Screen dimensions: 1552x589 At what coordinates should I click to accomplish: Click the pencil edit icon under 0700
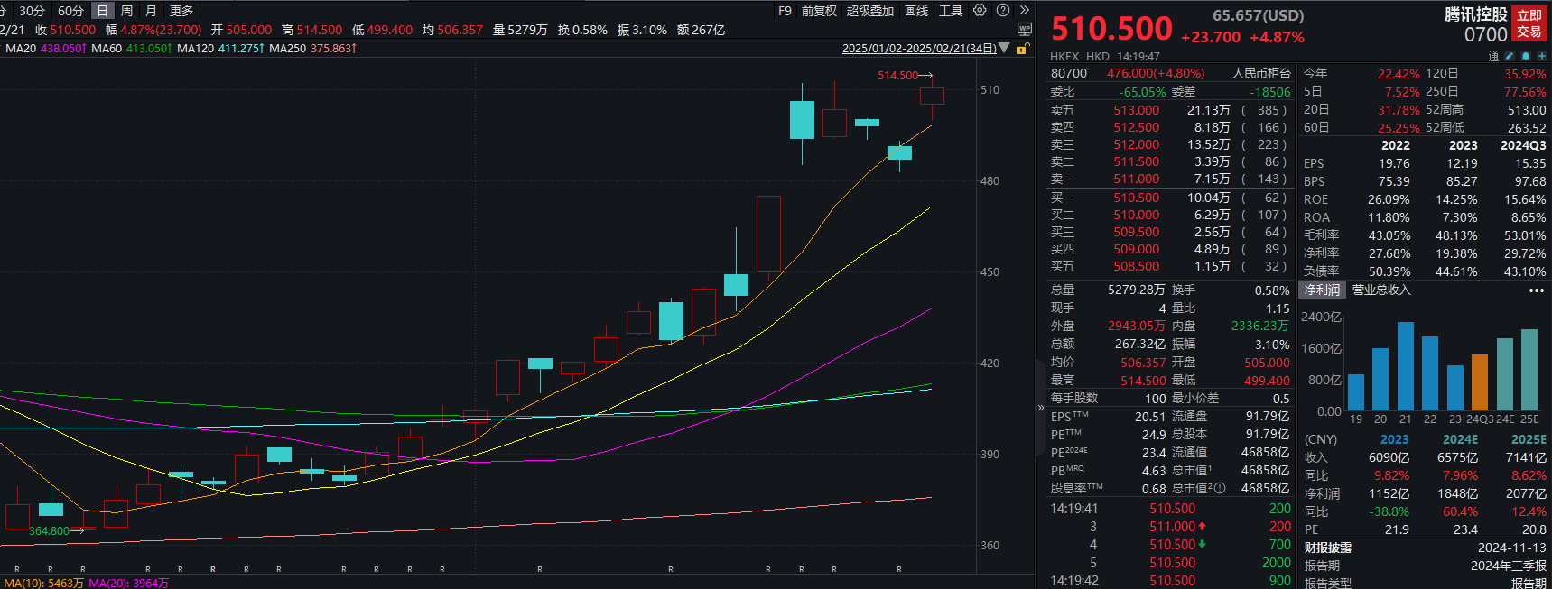(x=1509, y=56)
